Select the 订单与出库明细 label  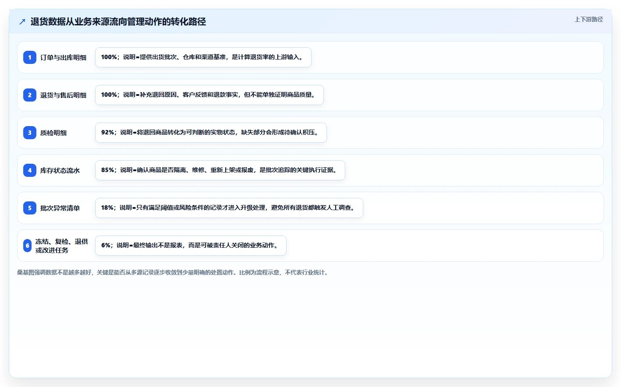click(63, 57)
